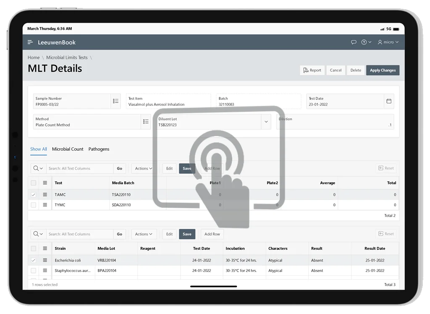Open Method list of values icon

click(x=146, y=122)
